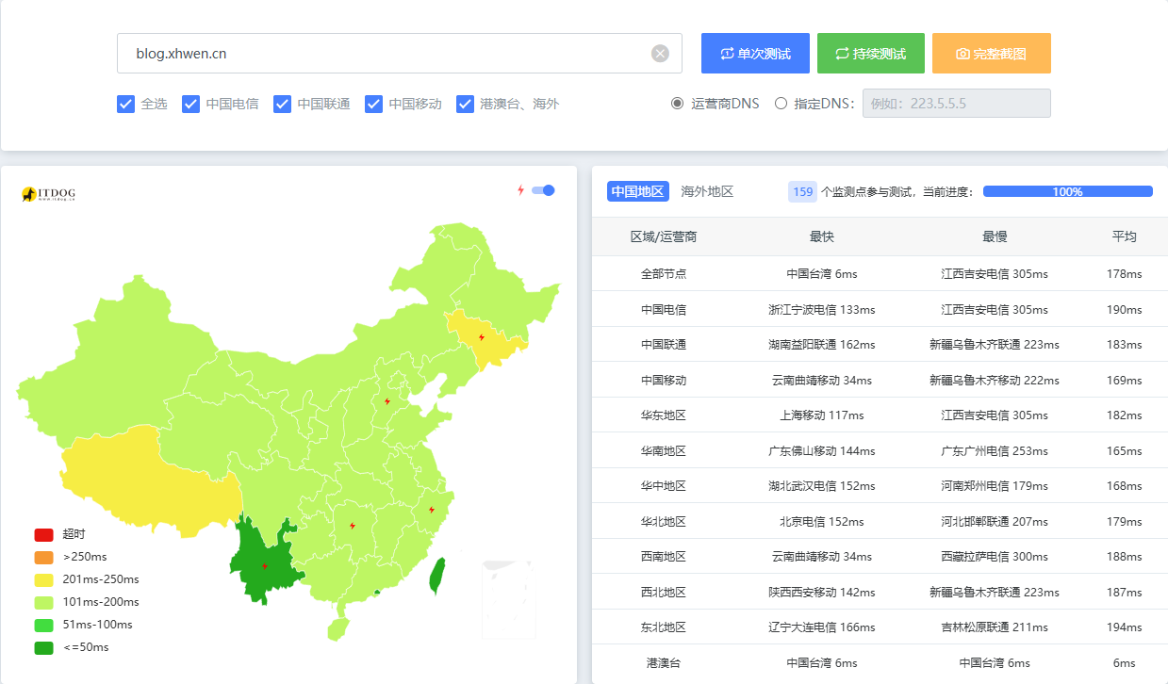Click the lightning marker near Beijing
The height and width of the screenshot is (684, 1168).
pyautogui.click(x=387, y=401)
